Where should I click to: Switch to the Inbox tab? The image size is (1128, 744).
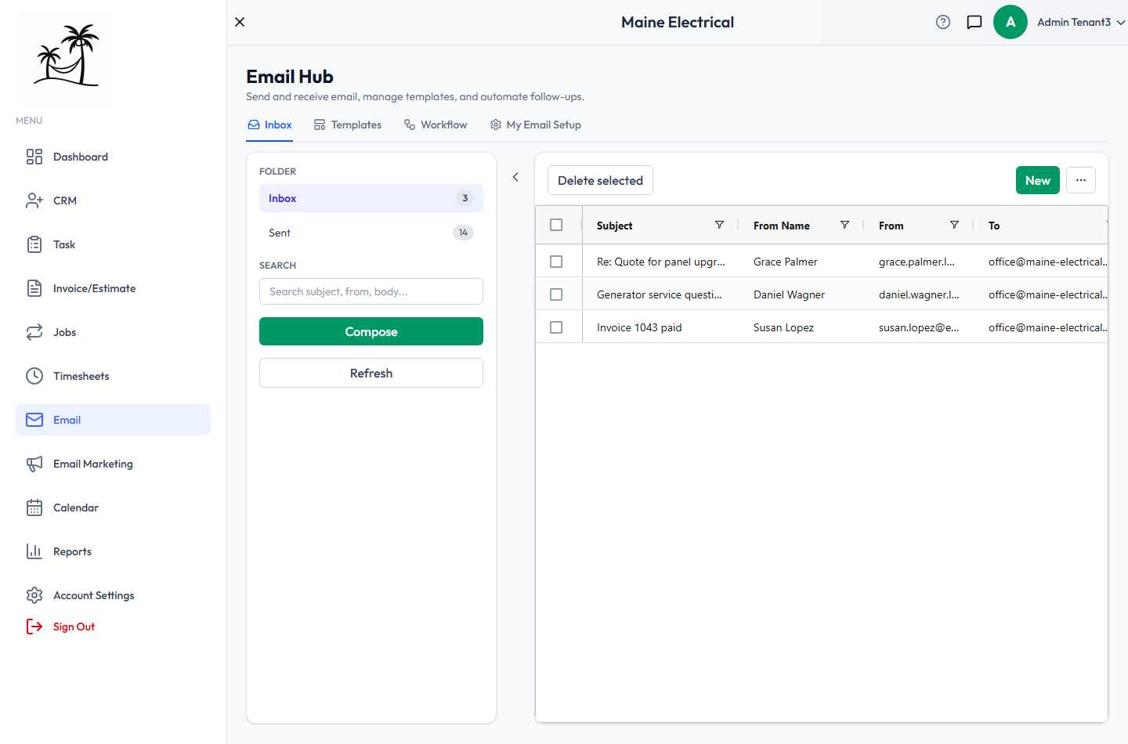(269, 125)
